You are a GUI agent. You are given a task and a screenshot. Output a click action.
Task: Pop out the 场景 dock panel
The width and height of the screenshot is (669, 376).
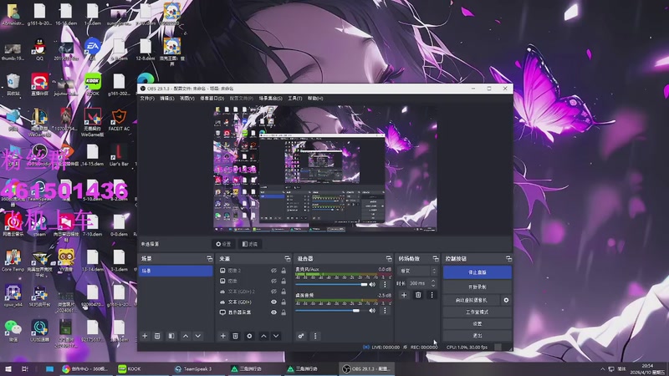[210, 258]
